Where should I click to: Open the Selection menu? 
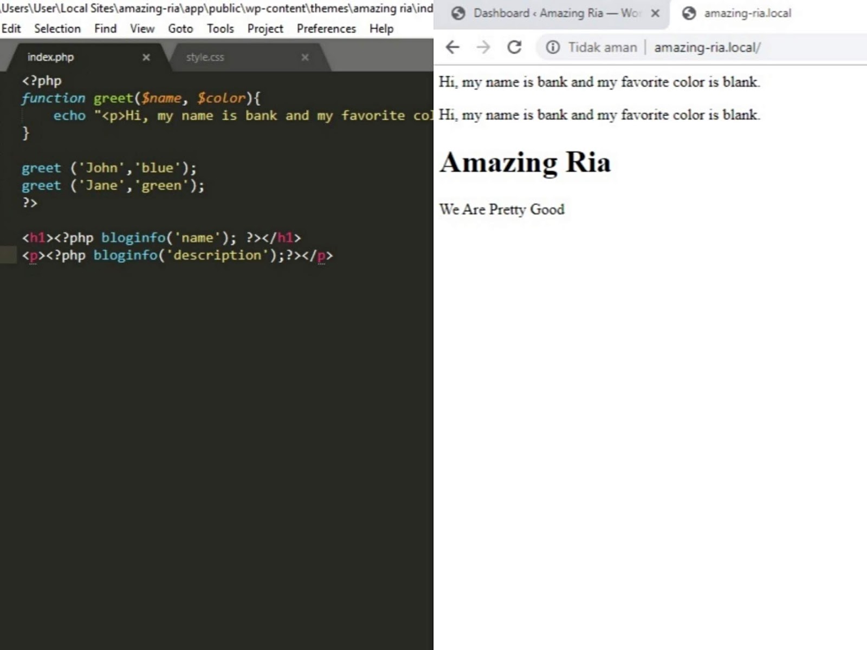click(57, 29)
